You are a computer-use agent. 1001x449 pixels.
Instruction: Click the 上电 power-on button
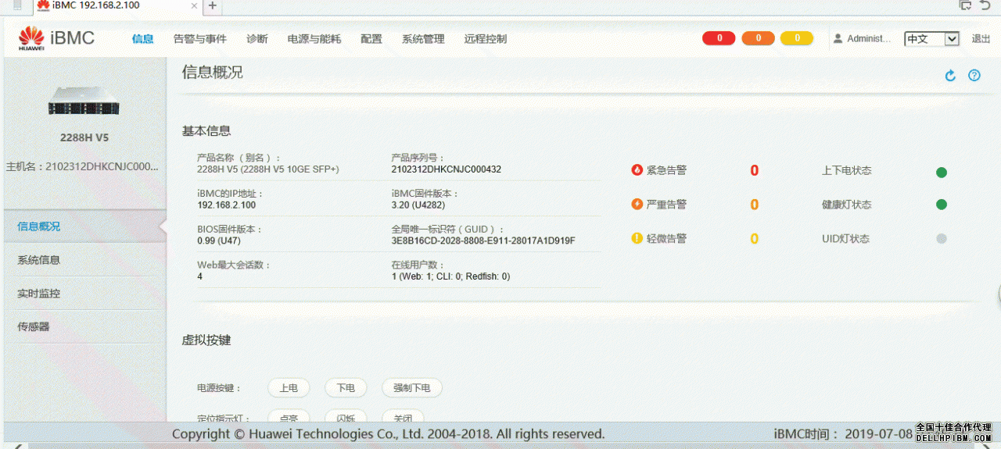[x=289, y=388]
